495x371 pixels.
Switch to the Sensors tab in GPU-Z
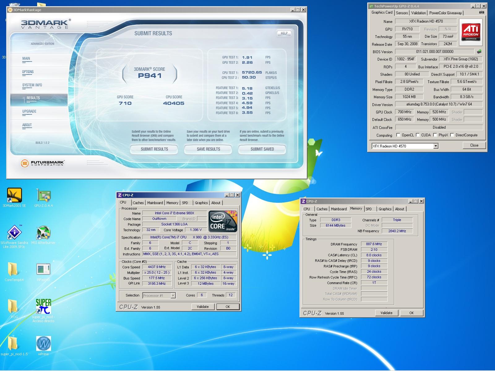402,13
